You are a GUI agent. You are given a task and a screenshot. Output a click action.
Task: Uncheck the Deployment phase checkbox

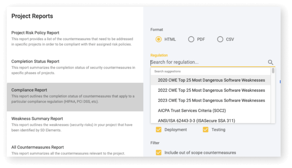159,130
